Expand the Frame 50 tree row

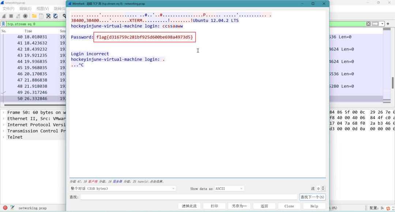tap(4, 113)
